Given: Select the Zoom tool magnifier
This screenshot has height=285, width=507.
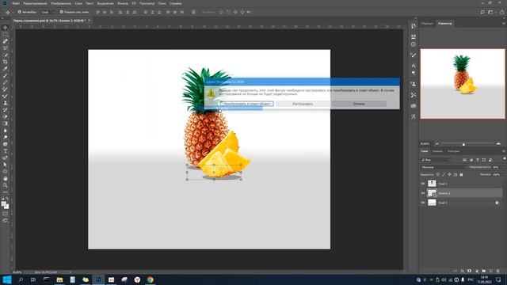Looking at the screenshot, I should point(6,185).
